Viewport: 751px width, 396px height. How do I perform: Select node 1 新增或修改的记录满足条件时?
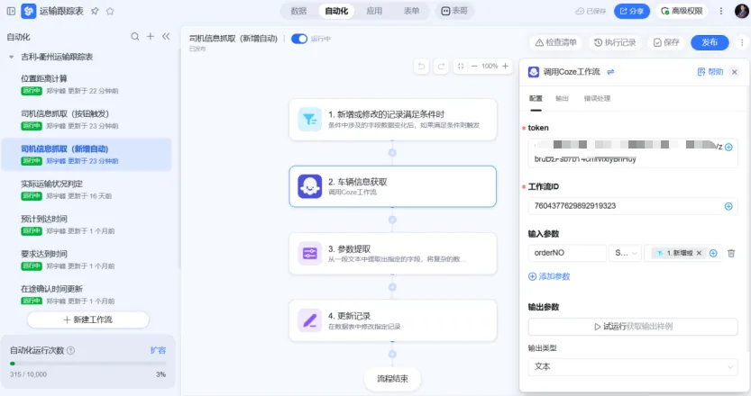[393, 120]
